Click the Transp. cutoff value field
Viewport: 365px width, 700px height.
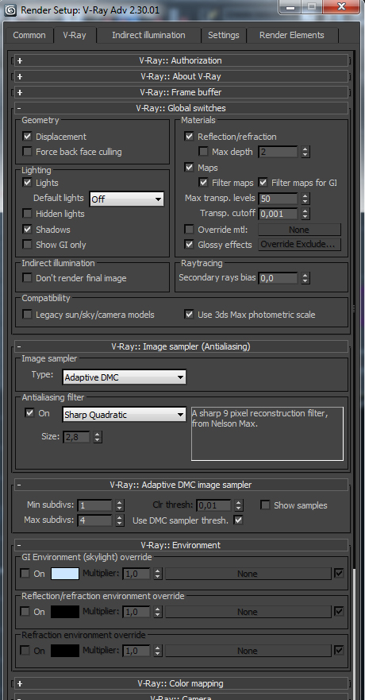pos(278,214)
